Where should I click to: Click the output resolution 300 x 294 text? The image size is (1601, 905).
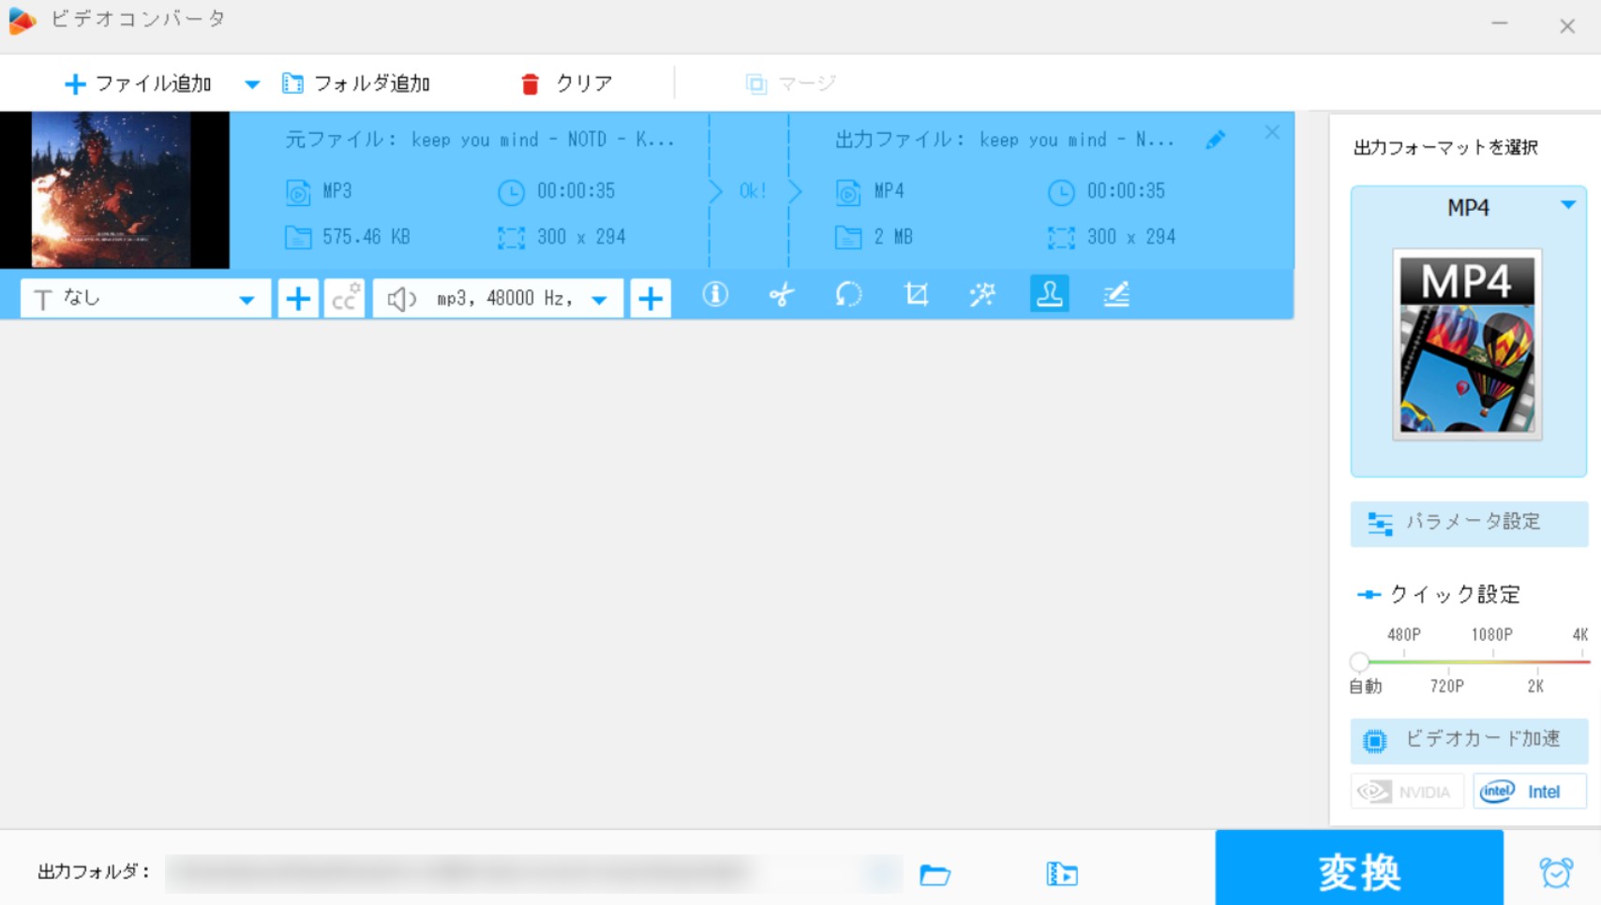[x=1131, y=237]
